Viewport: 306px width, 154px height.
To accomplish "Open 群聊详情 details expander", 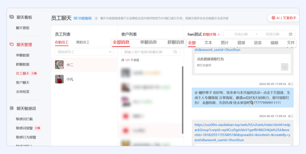I will (x=211, y=35).
